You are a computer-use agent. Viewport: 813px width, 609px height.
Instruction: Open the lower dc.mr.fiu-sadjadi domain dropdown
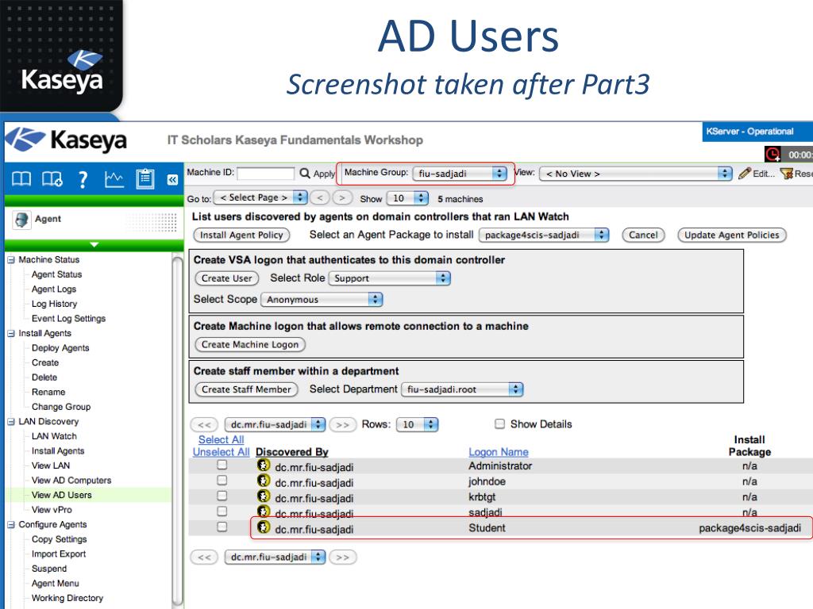click(x=275, y=557)
